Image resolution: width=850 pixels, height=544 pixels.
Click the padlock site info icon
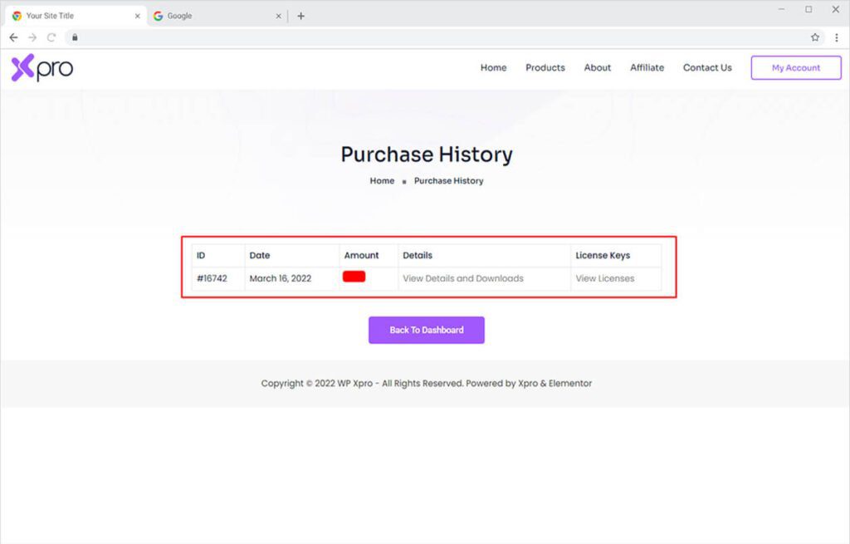click(x=75, y=37)
